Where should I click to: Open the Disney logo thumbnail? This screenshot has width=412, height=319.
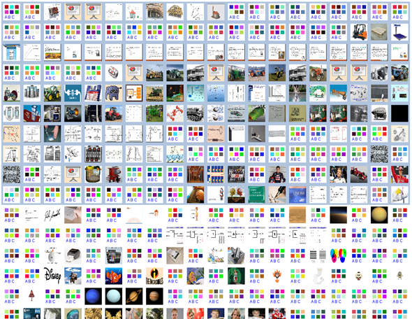[52, 276]
